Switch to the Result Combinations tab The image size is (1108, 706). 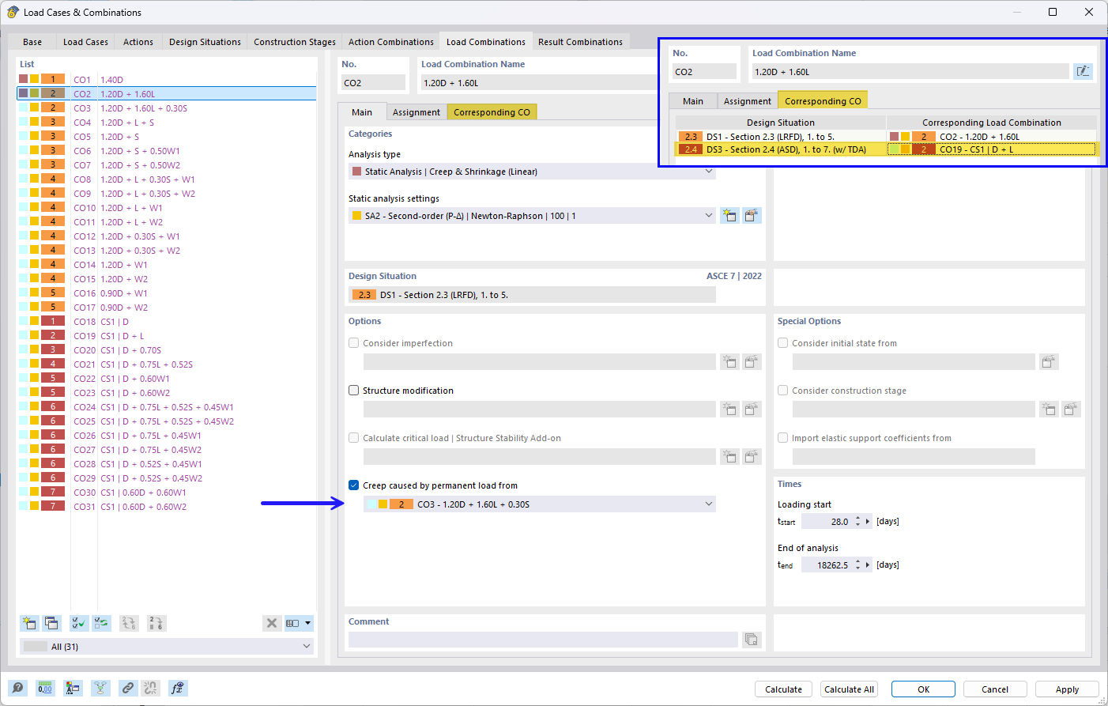tap(581, 41)
